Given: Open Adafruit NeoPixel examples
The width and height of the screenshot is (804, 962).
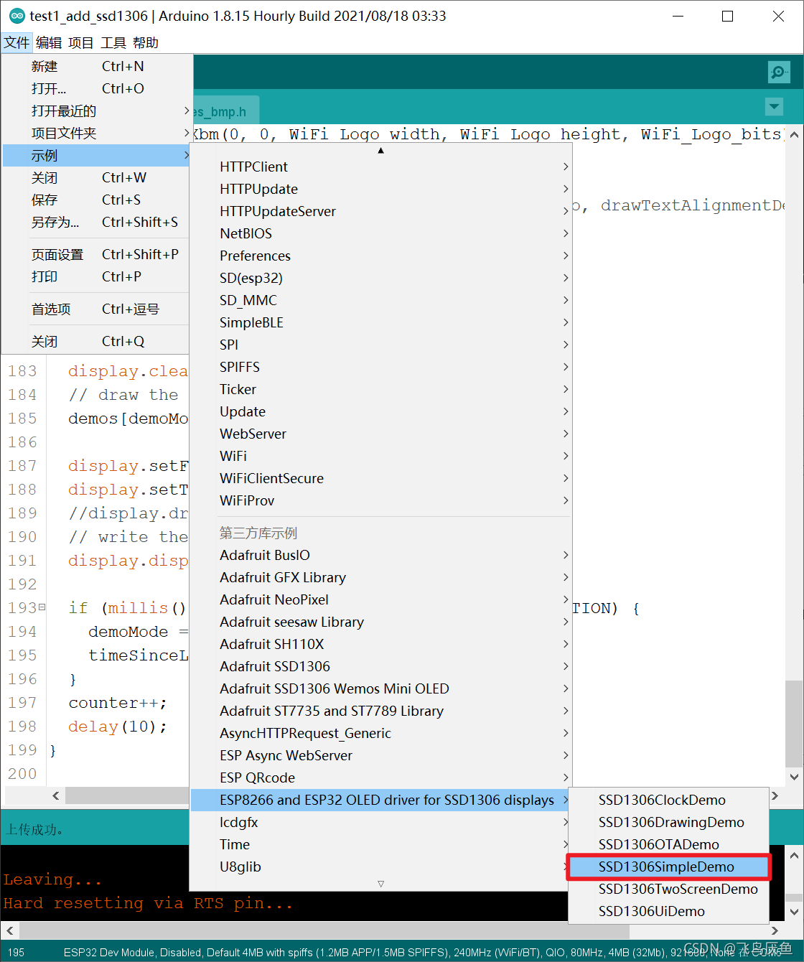Looking at the screenshot, I should pos(380,599).
